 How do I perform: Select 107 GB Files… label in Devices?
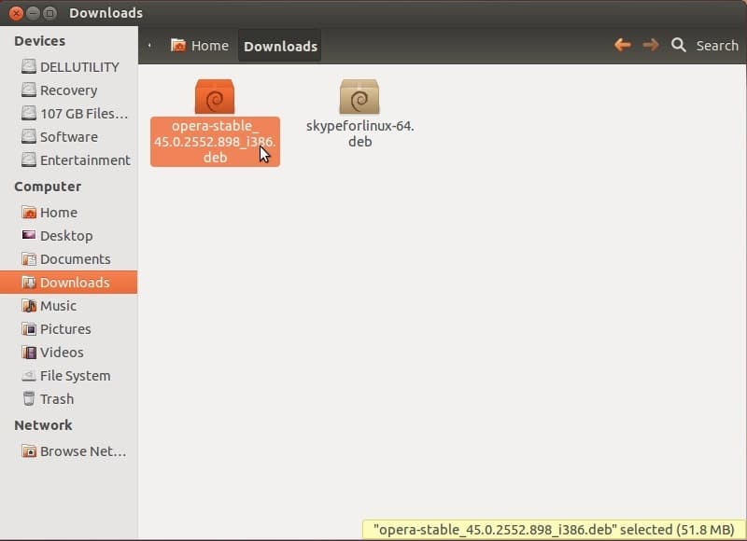point(84,113)
